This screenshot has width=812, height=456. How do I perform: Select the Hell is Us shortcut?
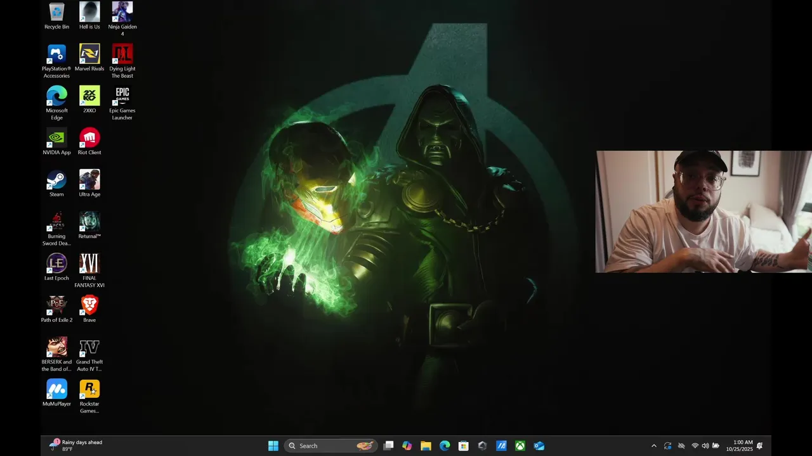click(x=89, y=16)
